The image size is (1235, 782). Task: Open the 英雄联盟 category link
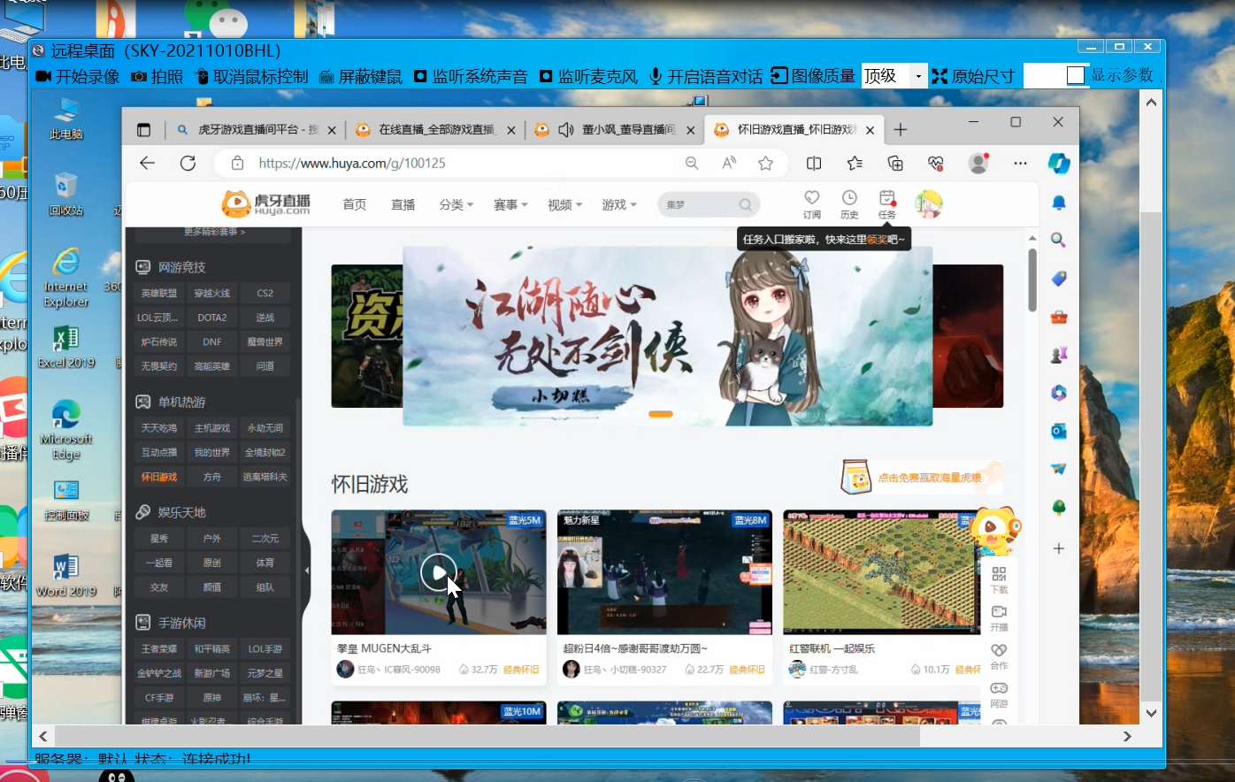click(159, 293)
